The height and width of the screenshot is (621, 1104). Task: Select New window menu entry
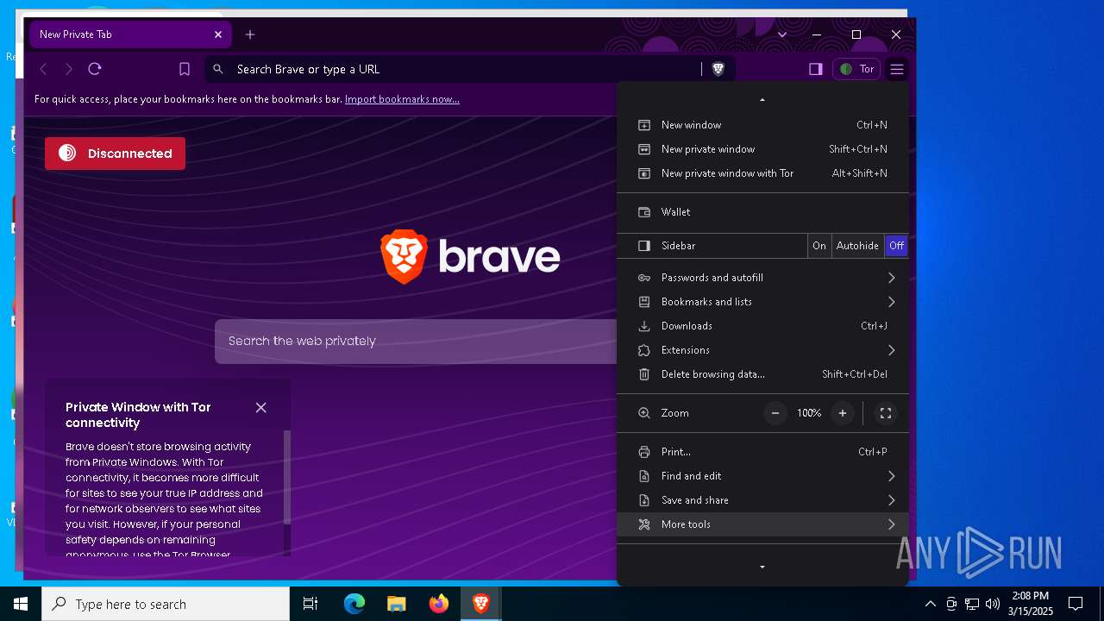tap(762, 125)
